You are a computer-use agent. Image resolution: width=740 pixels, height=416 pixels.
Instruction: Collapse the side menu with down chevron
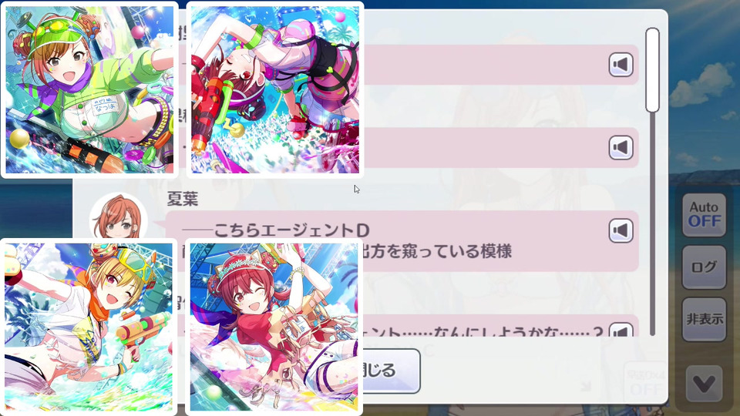point(704,384)
